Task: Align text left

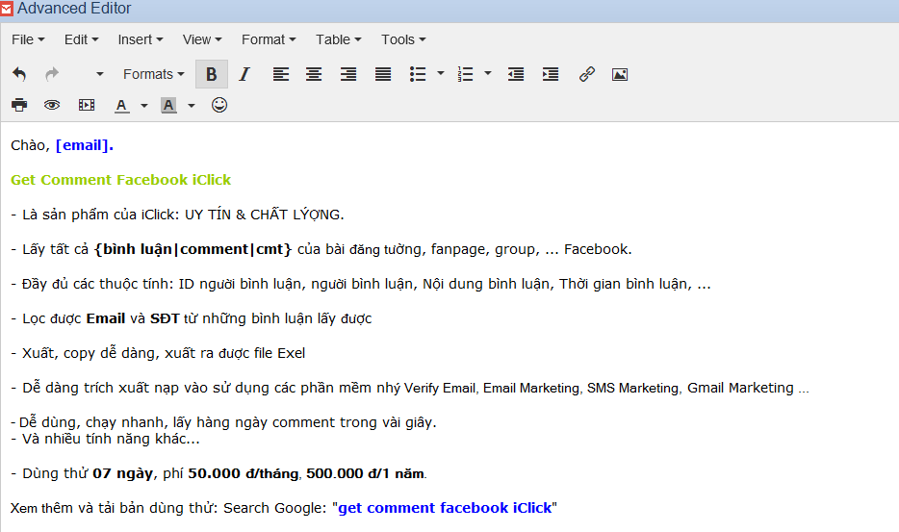Action: click(x=280, y=74)
